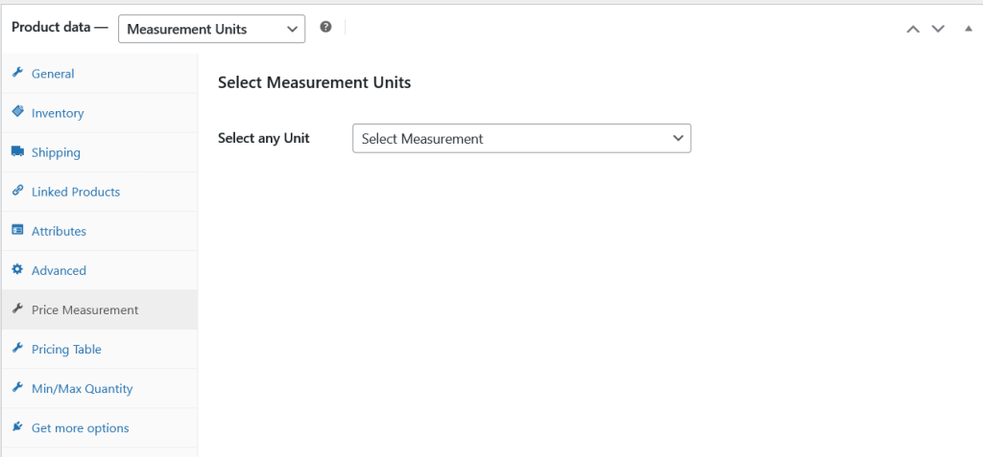Image resolution: width=983 pixels, height=457 pixels.
Task: Select the Price Measurement tab
Action: 84,310
